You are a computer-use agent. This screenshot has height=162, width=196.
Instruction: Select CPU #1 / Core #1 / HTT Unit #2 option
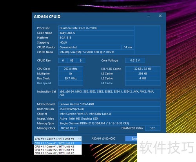click(58, 147)
